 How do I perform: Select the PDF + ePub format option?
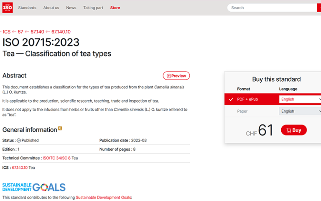click(247, 99)
